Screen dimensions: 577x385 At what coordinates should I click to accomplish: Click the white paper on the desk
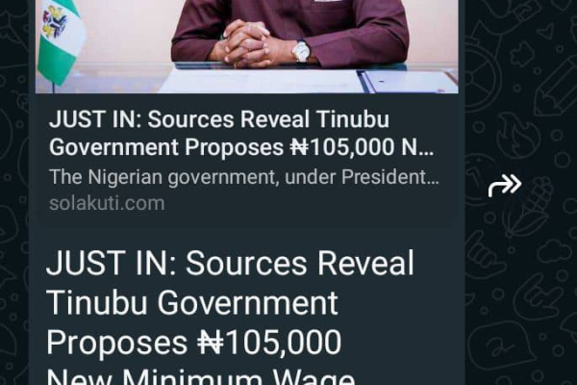pyautogui.click(x=260, y=81)
